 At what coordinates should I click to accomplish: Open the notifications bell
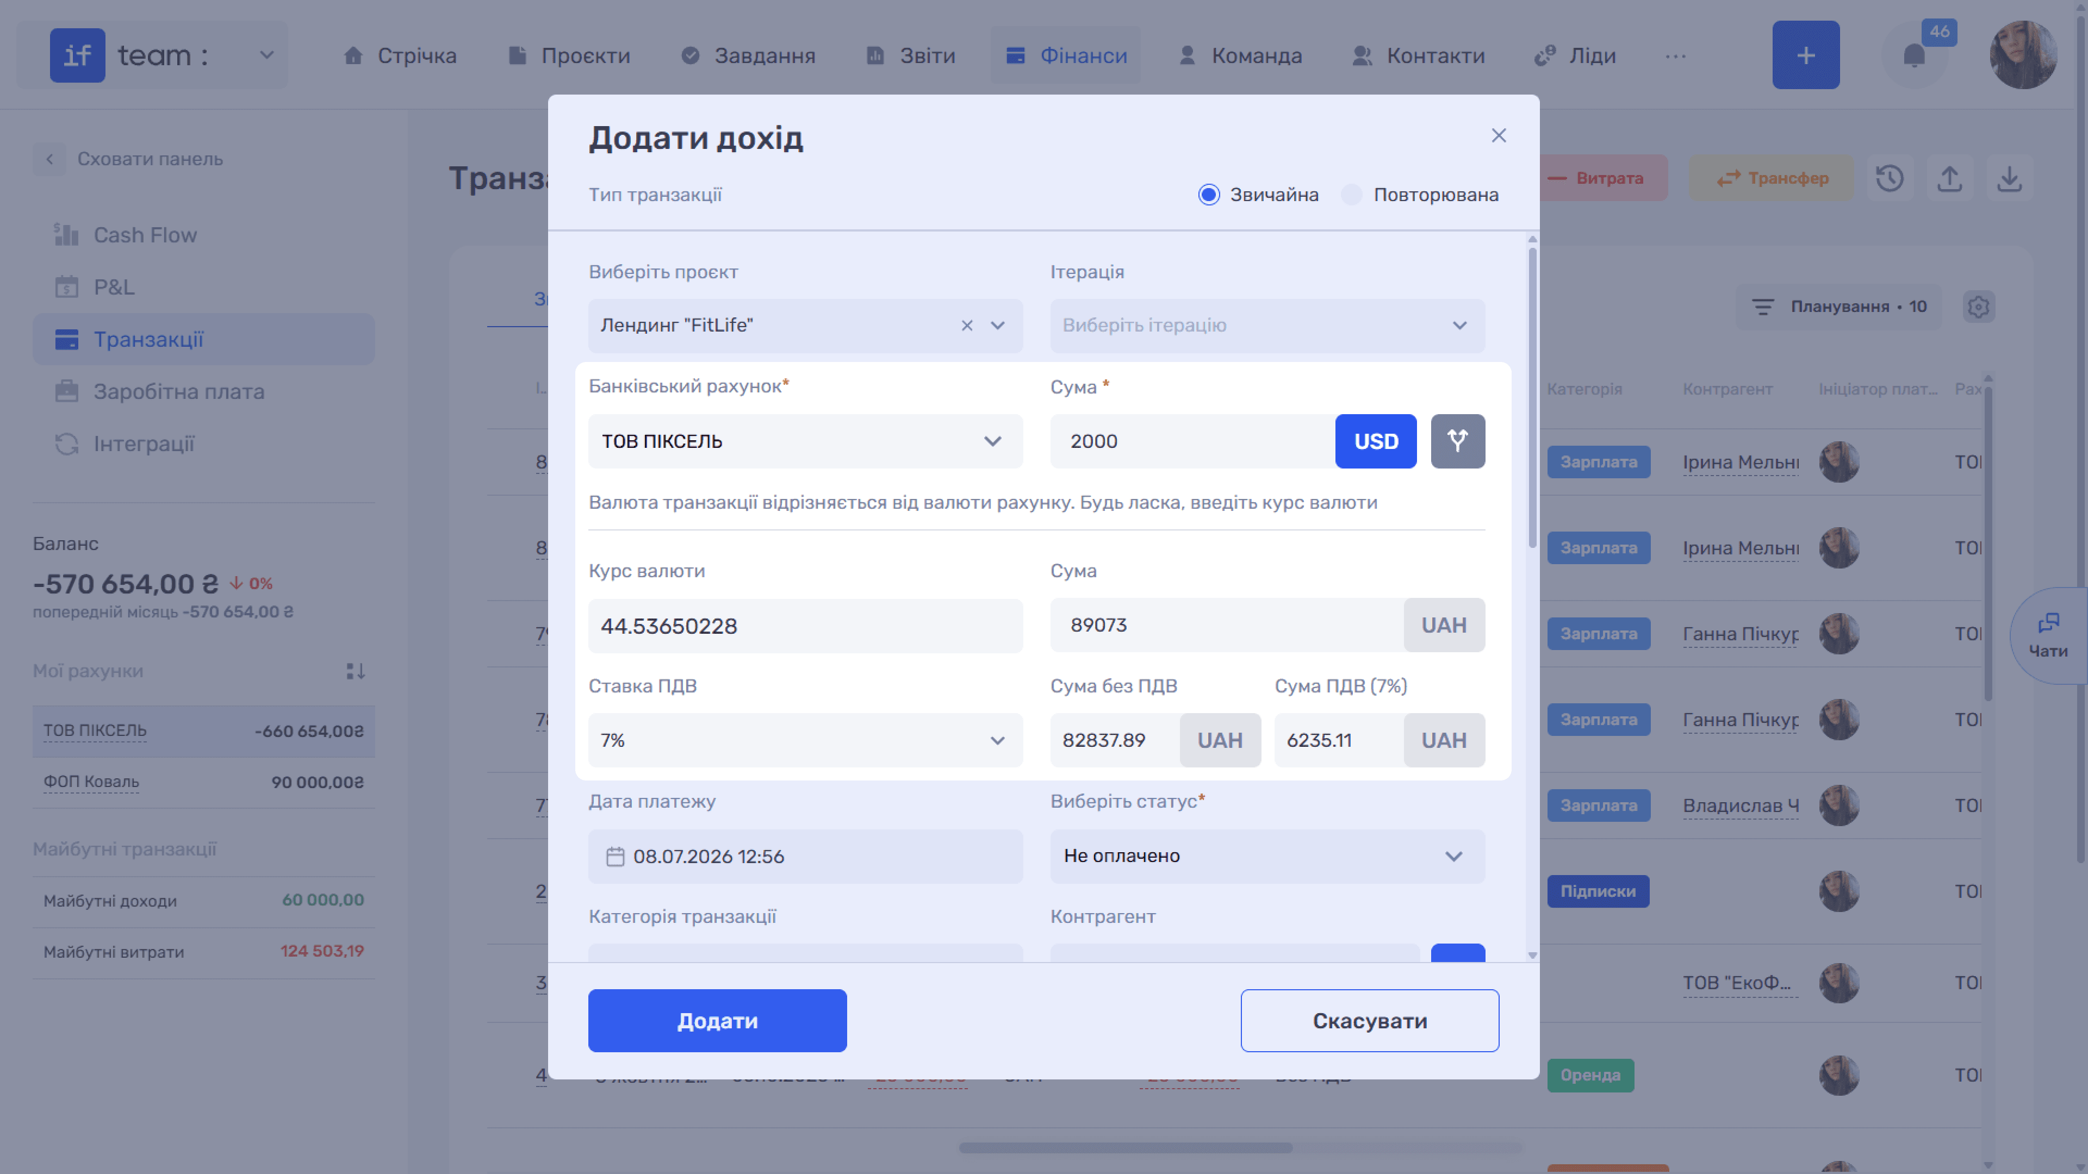pyautogui.click(x=1915, y=55)
